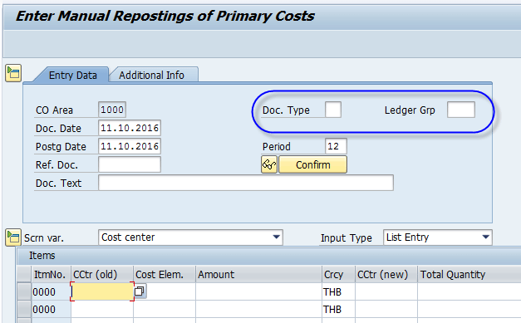Screen dimensions: 521x323
Task: Open the search help icon in CCtr (old) cell
Action: click(x=140, y=291)
